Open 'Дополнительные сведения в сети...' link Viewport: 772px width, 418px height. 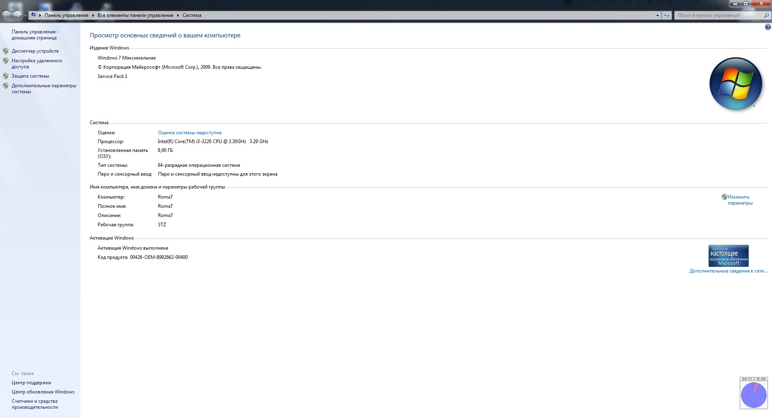(x=728, y=271)
